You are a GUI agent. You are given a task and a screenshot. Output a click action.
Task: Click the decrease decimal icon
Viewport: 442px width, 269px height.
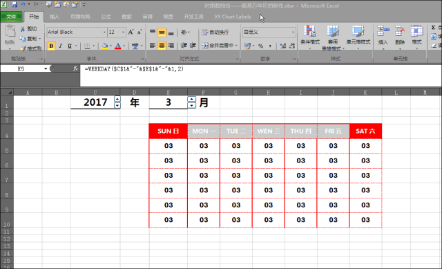(x=292, y=46)
